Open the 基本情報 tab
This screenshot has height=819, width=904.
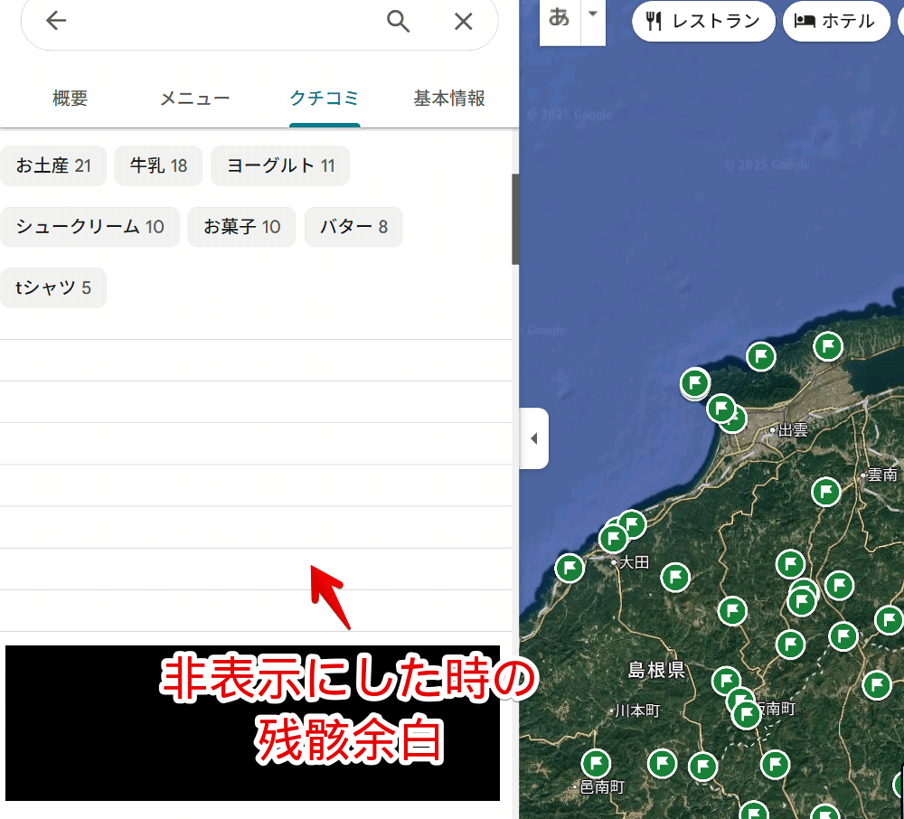pyautogui.click(x=449, y=98)
